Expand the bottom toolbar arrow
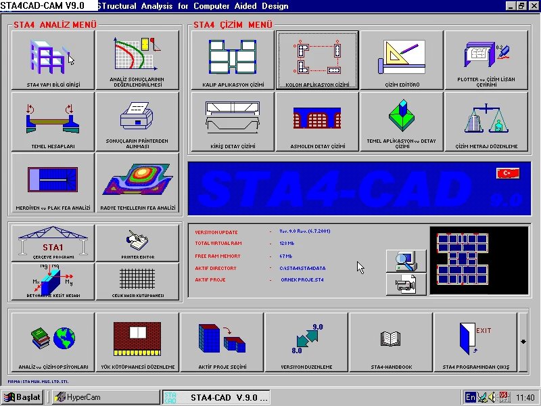The image size is (541, 406). 523,342
